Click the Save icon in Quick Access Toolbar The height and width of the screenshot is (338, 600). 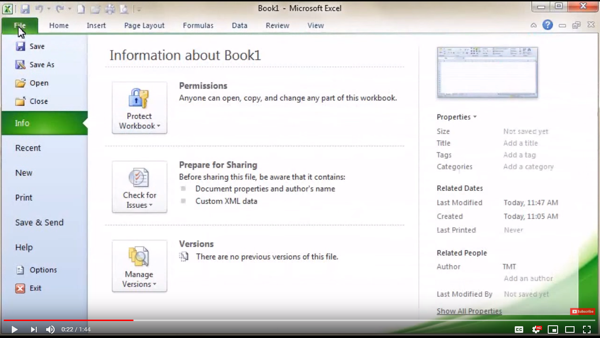[x=25, y=8]
